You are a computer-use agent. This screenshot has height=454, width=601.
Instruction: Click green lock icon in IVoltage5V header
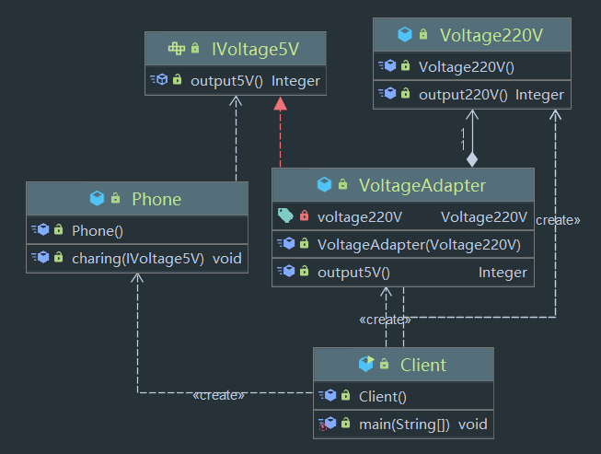195,48
